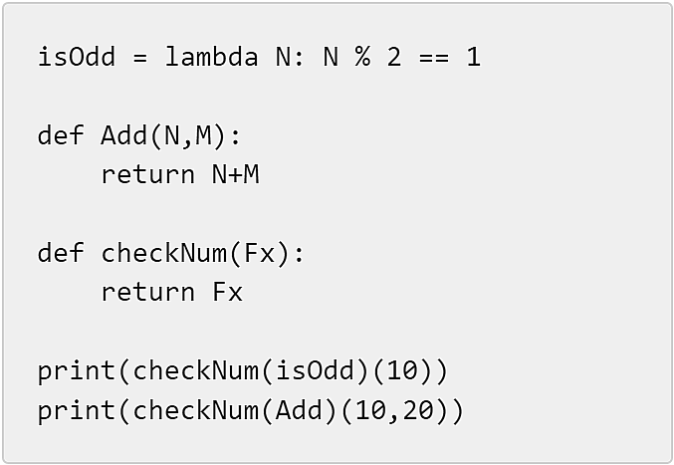Click the (10) argument in first print

[x=402, y=370]
